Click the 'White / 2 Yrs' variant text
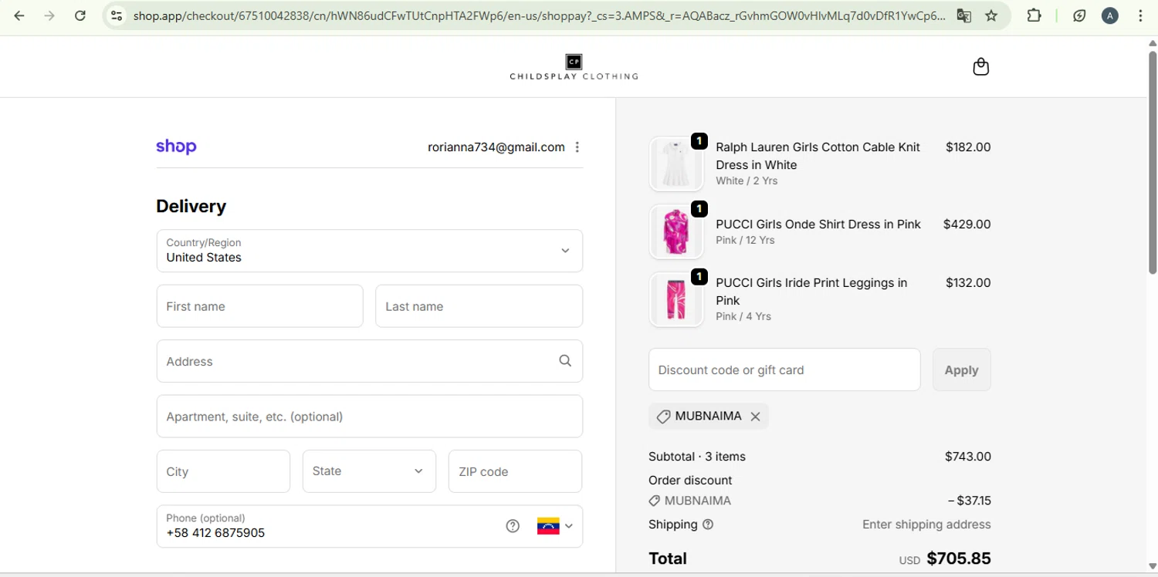Viewport: 1158px width, 577px height. click(747, 181)
